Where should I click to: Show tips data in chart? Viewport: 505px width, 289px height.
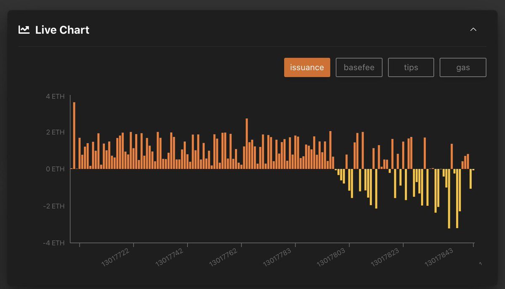(x=411, y=67)
